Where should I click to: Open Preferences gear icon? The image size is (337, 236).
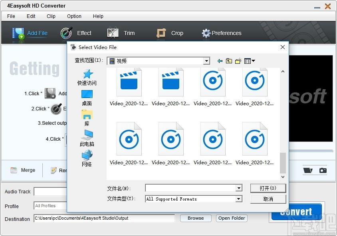click(206, 33)
